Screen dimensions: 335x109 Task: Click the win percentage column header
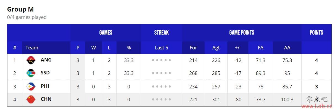point(129,47)
